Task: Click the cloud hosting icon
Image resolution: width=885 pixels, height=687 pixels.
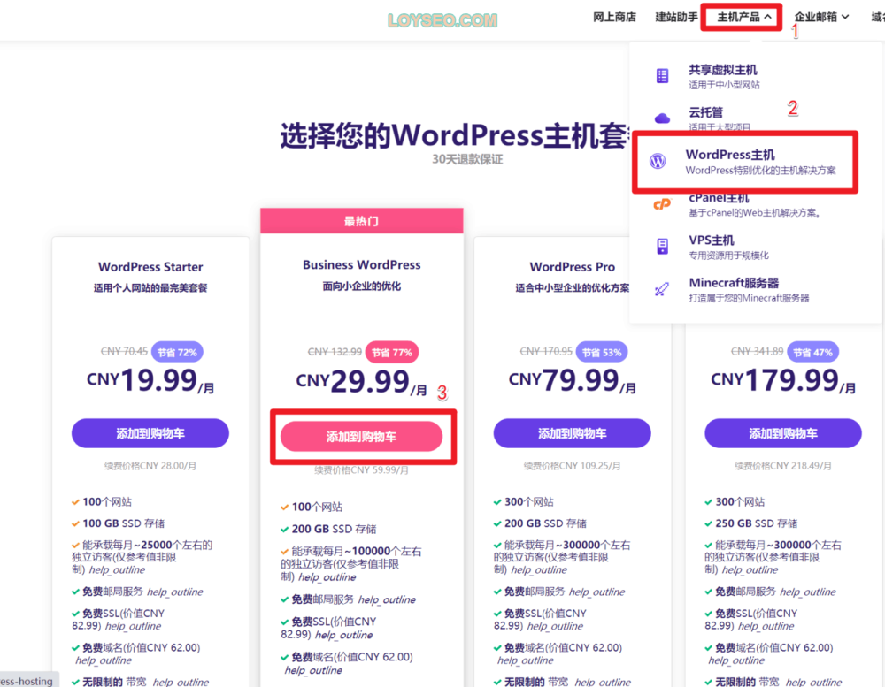Action: click(x=662, y=118)
